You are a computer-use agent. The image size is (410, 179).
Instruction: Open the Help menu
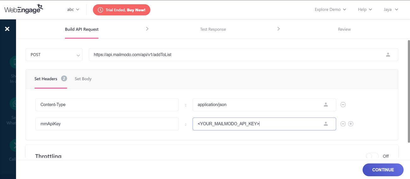pos(365,9)
